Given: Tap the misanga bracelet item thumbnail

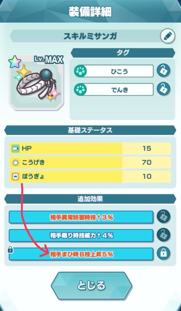Looking at the screenshot, I should point(36,83).
